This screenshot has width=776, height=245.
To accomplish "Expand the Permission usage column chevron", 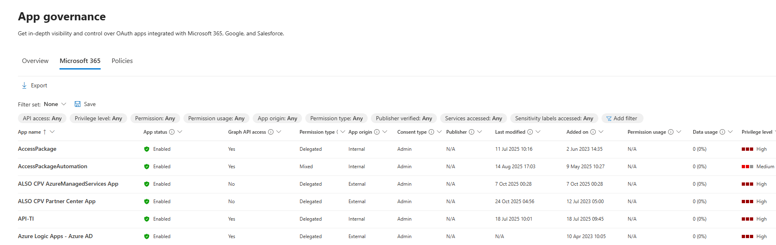I will coord(679,132).
